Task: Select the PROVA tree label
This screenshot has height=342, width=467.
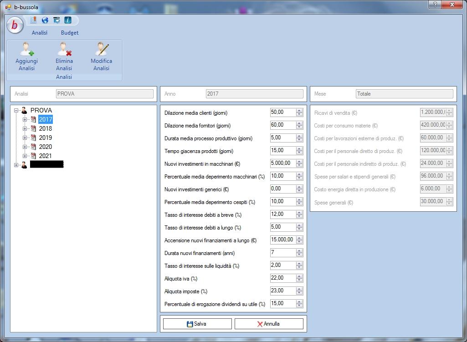Action: click(41, 110)
